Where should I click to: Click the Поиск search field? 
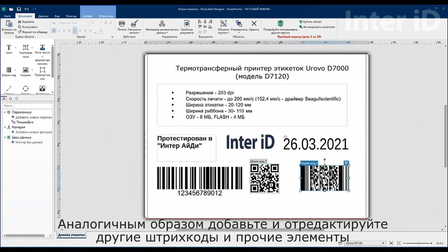coord(27,106)
